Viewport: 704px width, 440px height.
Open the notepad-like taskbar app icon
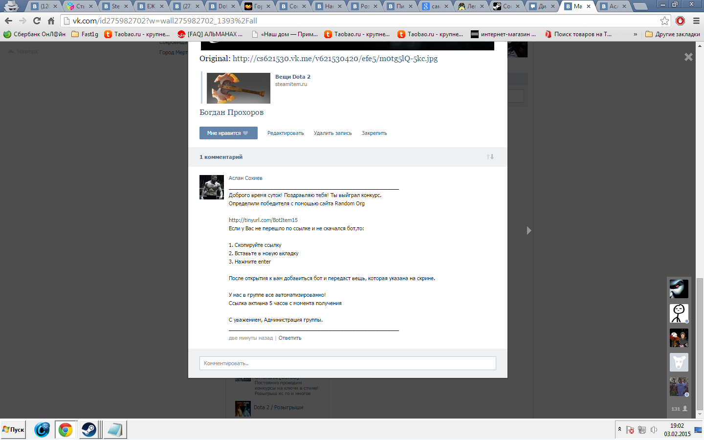pos(115,430)
